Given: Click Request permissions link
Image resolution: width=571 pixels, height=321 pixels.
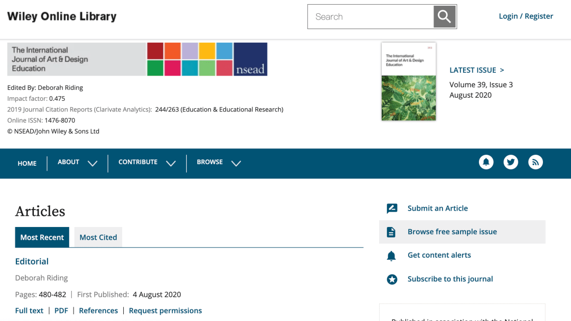Looking at the screenshot, I should 165,311.
